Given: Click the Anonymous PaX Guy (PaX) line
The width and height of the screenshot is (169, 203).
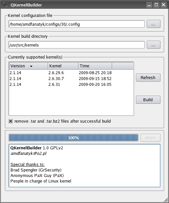Looking at the screenshot, I should click(37, 176).
